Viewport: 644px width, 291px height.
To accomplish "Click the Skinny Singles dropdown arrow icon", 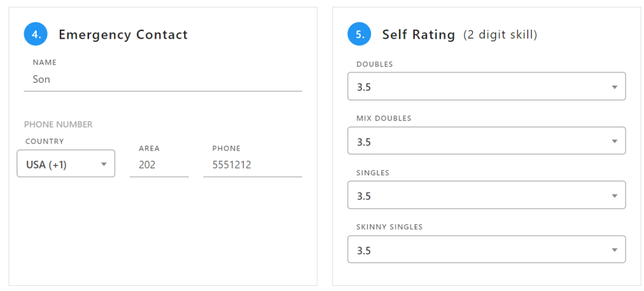I will [x=614, y=250].
